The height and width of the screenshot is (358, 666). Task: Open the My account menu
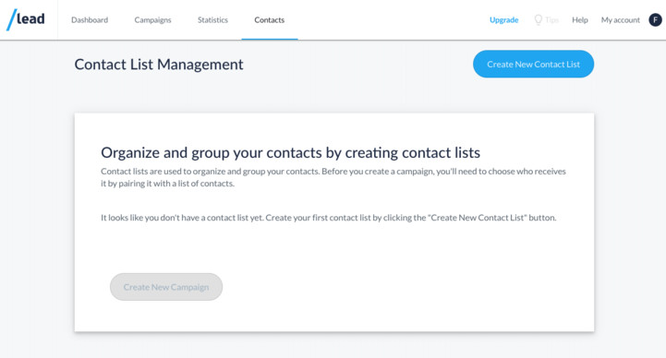(620, 20)
